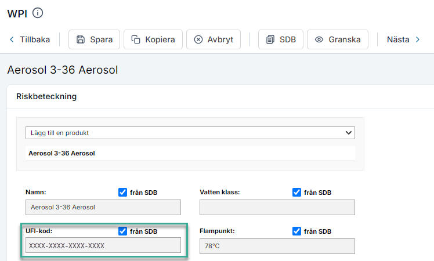
Task: Toggle 'från SDB' checkbox for Vatten klass
Action: 296,193
